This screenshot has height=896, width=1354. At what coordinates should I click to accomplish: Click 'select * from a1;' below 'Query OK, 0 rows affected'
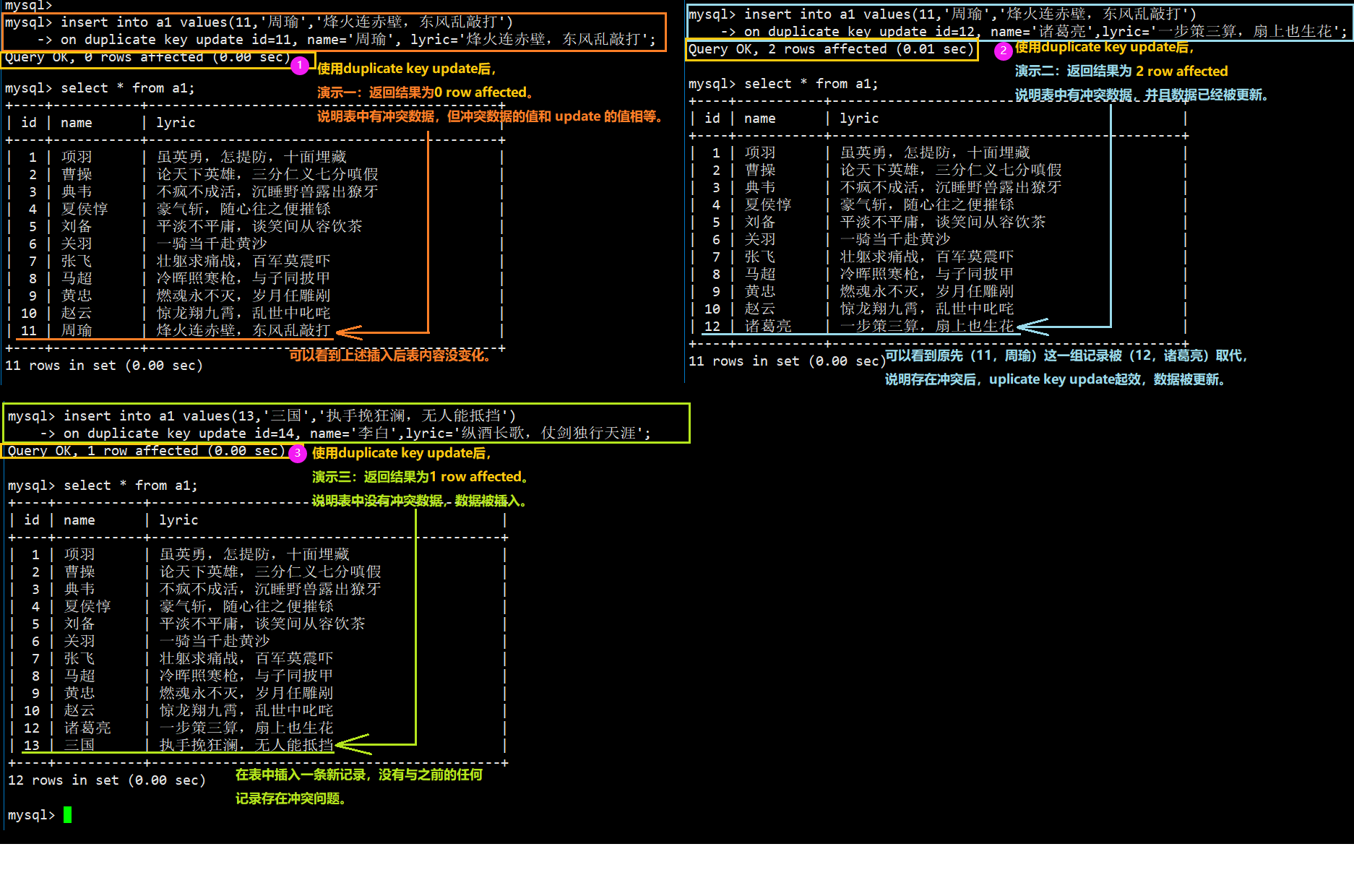pos(128,88)
